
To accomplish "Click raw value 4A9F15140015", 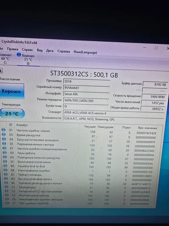I will click(141, 184).
